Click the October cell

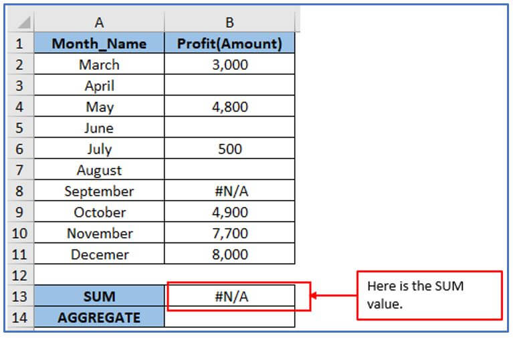pos(99,212)
